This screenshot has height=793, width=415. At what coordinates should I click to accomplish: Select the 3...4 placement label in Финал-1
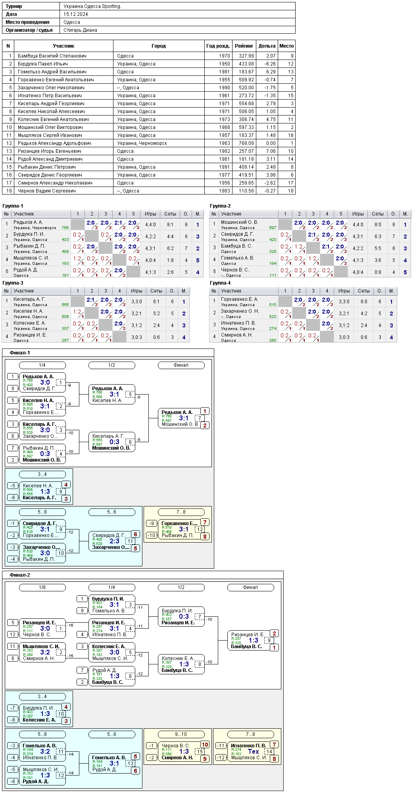click(x=42, y=474)
